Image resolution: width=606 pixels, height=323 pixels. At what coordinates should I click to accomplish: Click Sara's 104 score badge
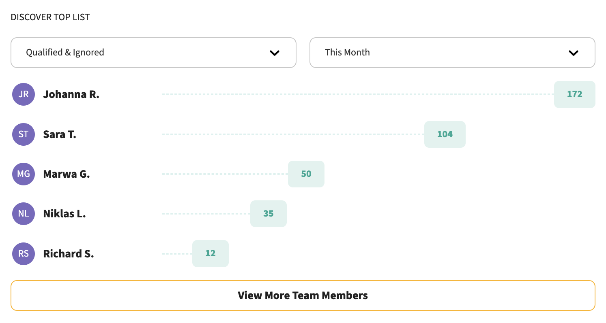445,134
